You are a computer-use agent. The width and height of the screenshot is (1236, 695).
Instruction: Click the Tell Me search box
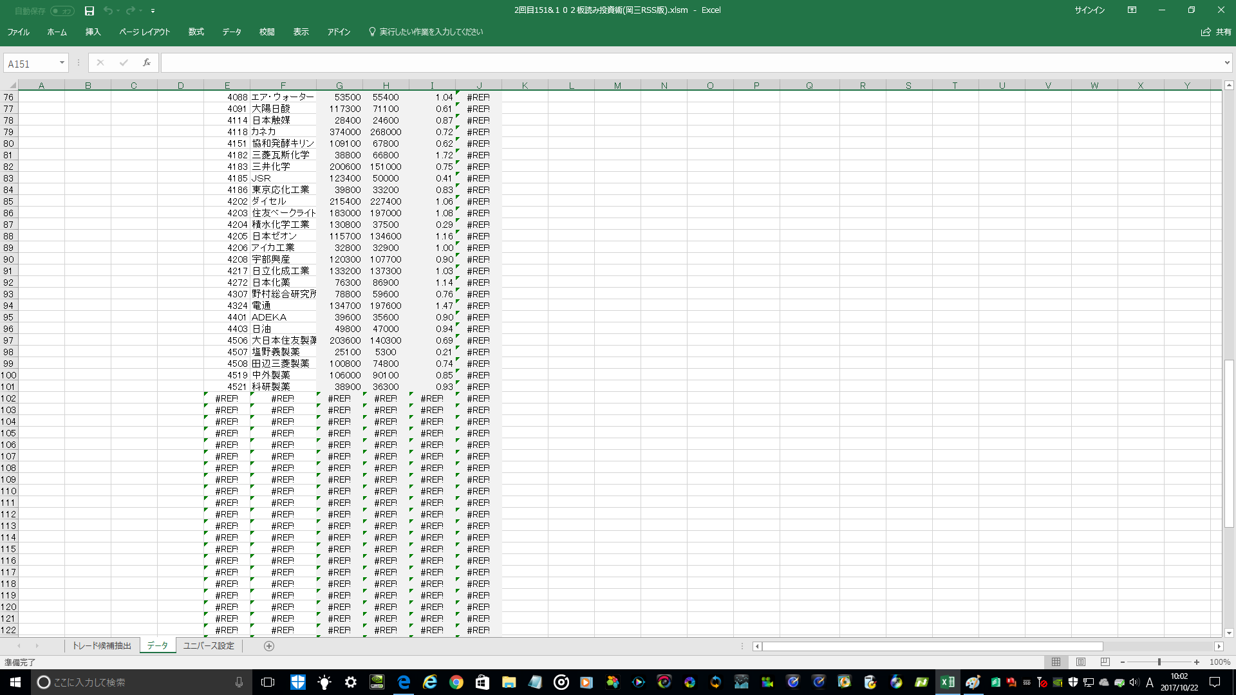[430, 32]
